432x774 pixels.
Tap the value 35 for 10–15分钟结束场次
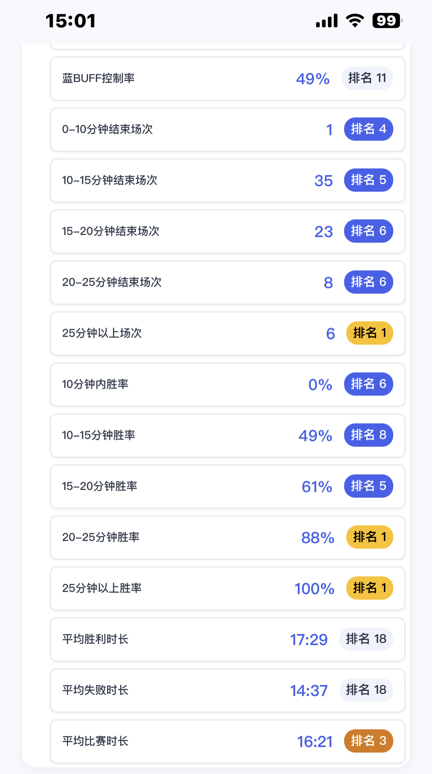323,181
